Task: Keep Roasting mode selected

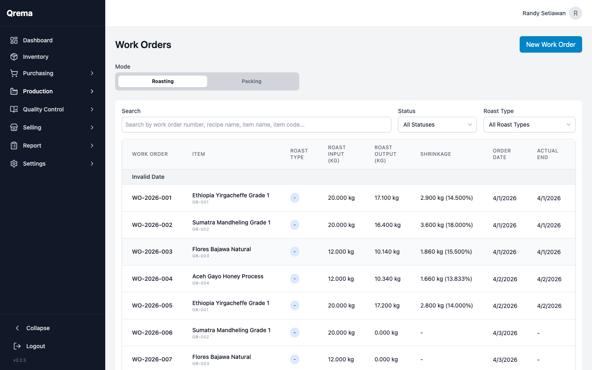Action: coord(162,81)
